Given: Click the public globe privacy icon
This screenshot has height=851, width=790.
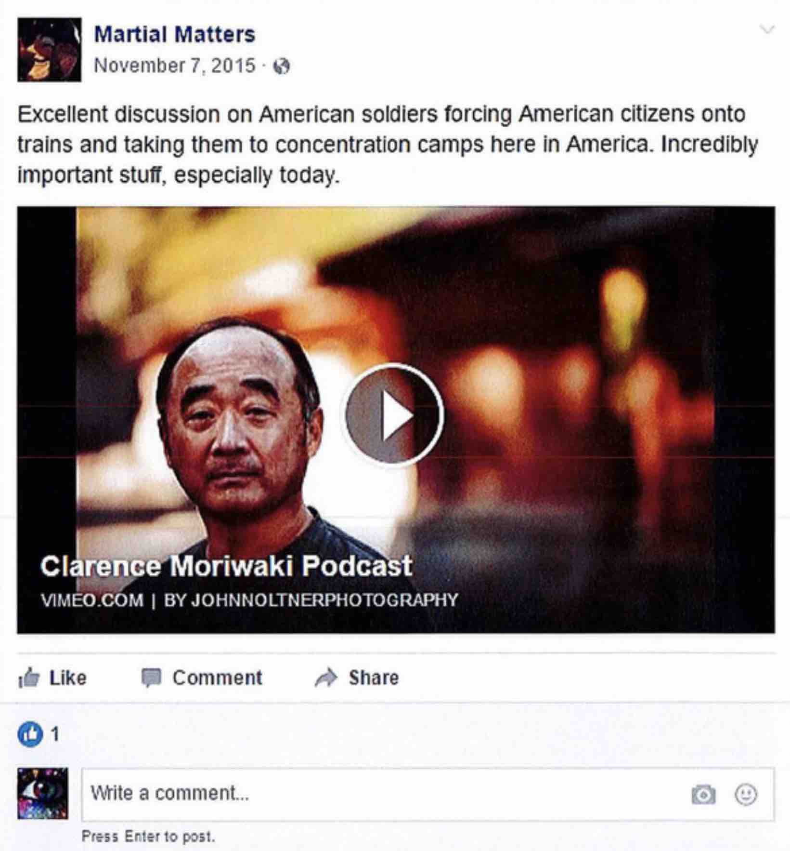Looking at the screenshot, I should point(282,66).
